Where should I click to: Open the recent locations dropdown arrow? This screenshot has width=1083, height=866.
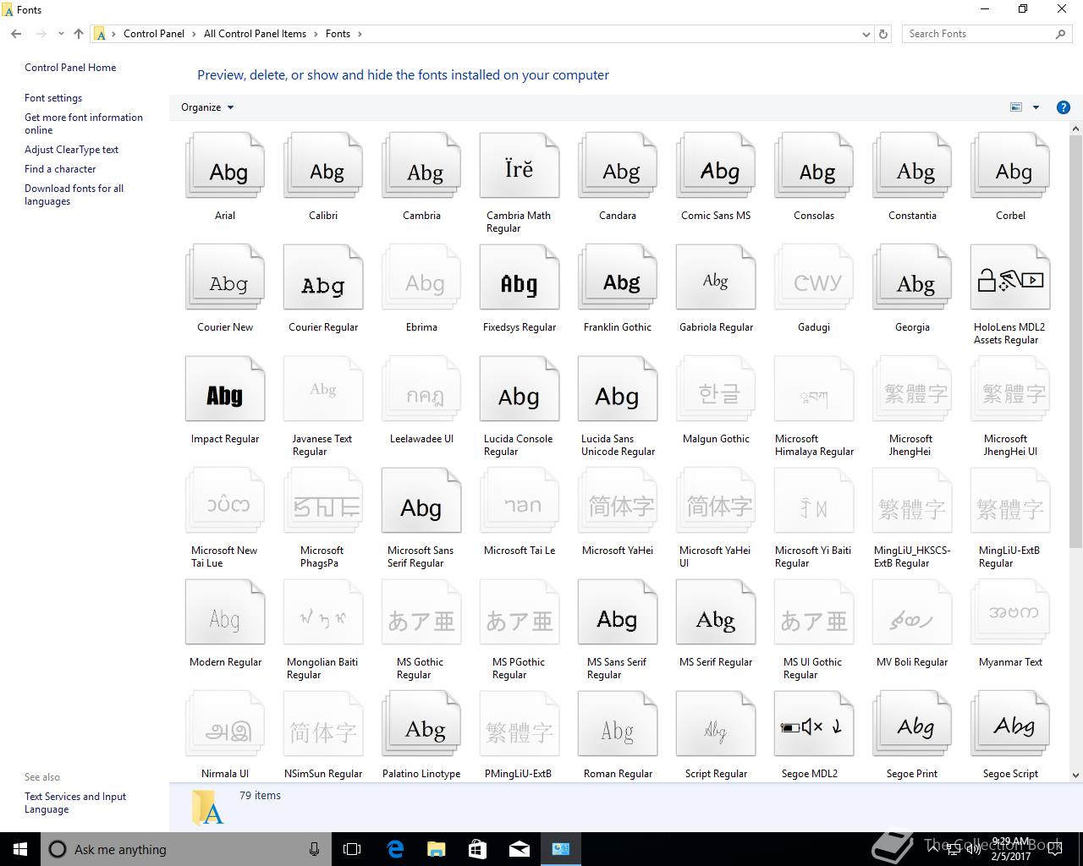(x=61, y=34)
